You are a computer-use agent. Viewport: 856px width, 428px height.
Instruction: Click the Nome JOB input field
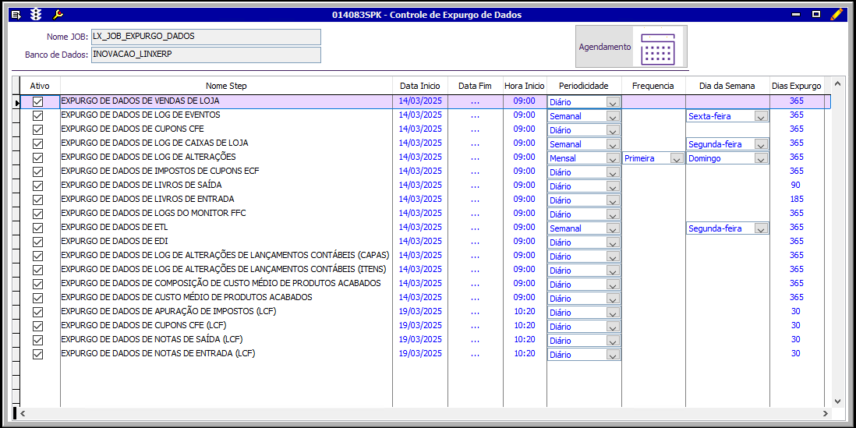coord(206,37)
